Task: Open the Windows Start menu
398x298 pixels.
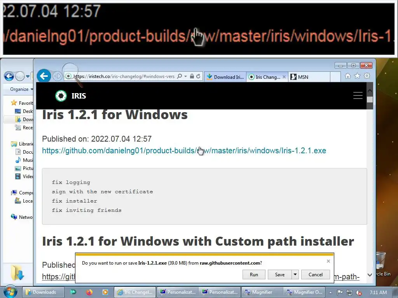Action: click(x=10, y=292)
